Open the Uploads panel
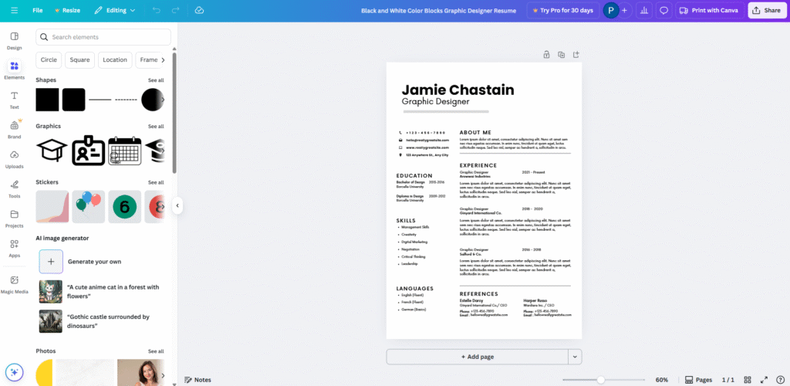 point(14,158)
